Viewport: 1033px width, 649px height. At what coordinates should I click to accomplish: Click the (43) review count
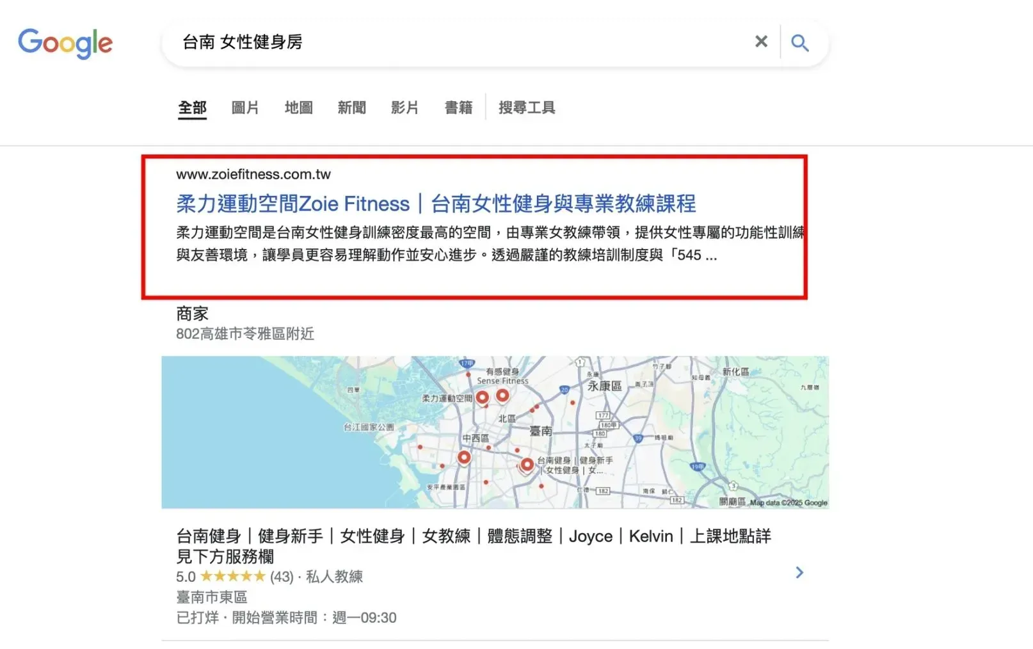pos(282,577)
